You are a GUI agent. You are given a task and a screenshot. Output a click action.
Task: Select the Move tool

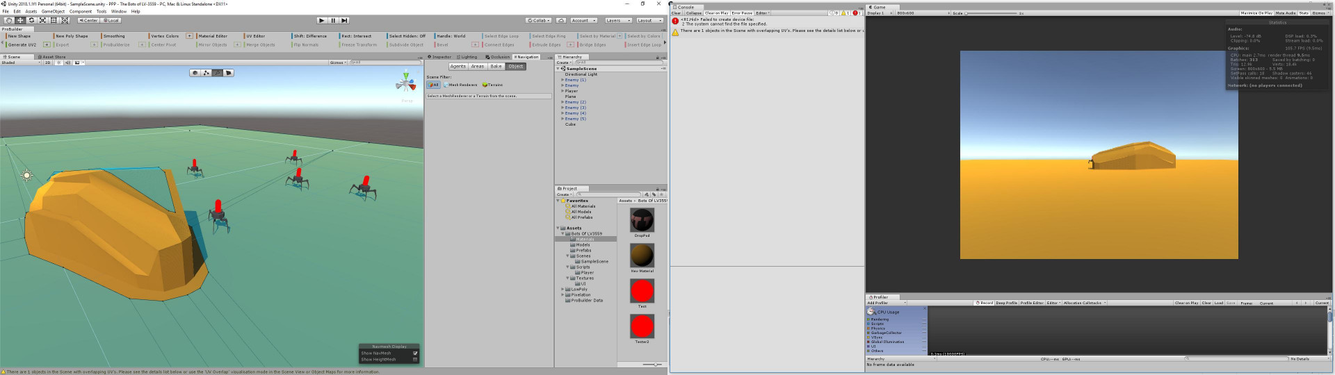pos(20,20)
